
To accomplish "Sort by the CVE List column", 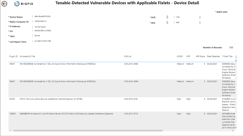I will [128, 56].
